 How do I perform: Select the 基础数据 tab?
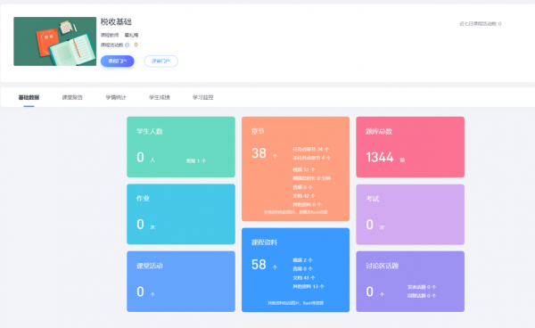click(x=29, y=97)
